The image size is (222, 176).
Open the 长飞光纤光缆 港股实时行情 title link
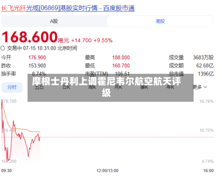68,8
